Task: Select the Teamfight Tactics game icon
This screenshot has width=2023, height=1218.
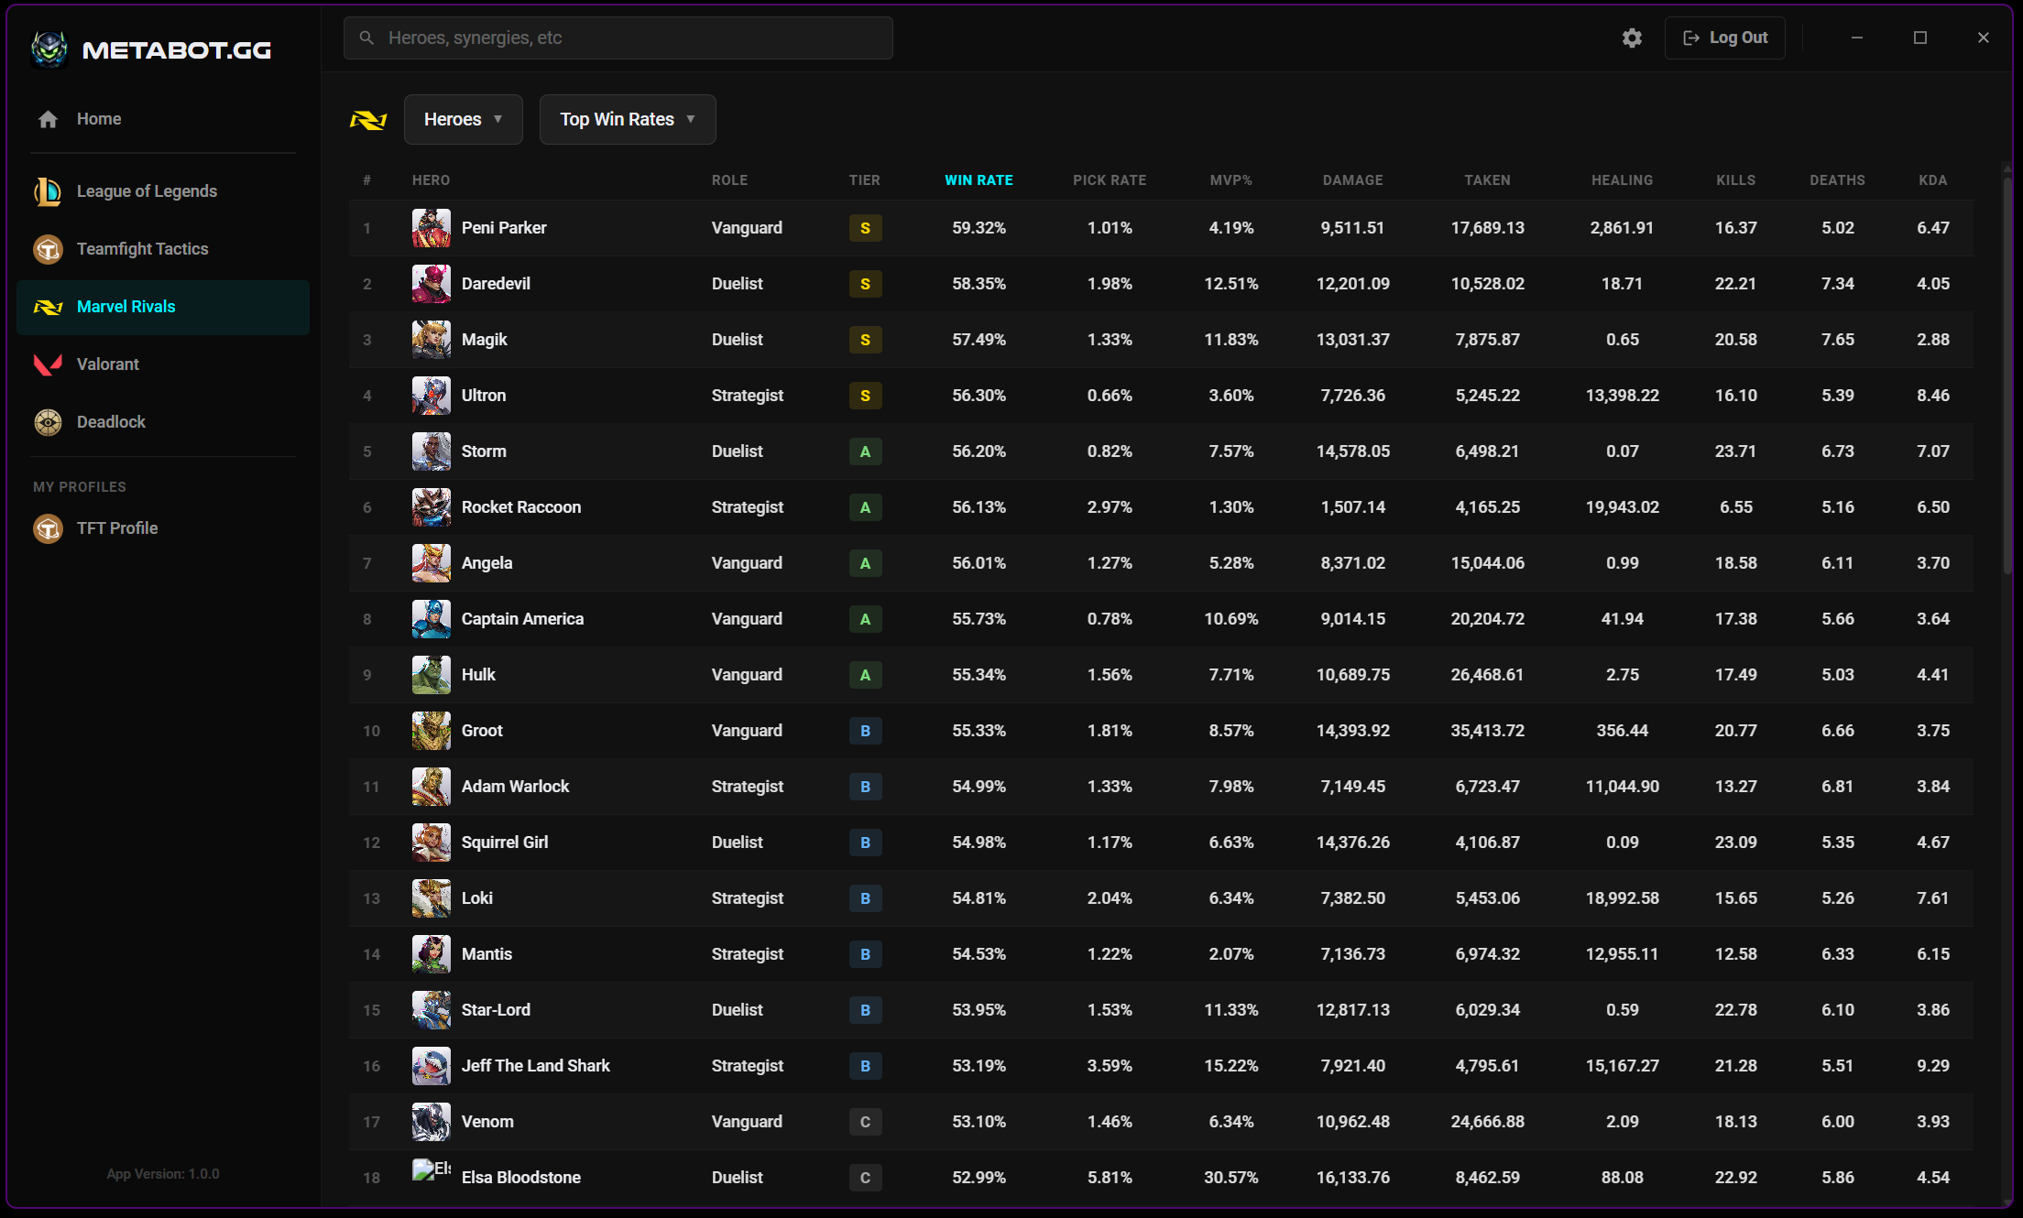Action: tap(48, 249)
